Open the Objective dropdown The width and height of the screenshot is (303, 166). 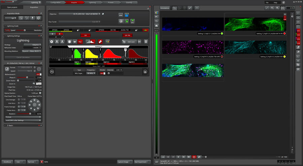click(x=79, y=14)
